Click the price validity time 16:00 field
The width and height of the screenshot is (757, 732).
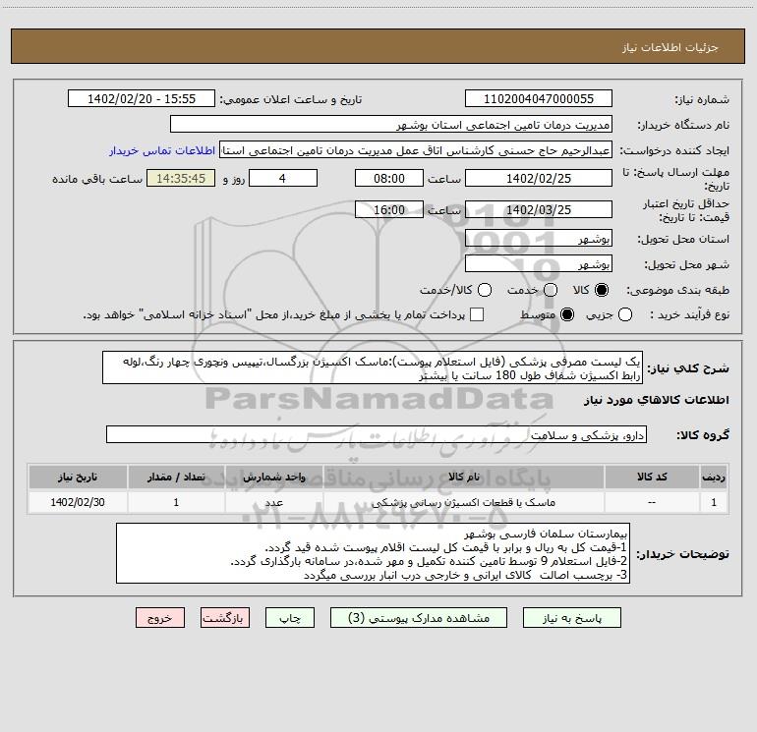coord(389,209)
